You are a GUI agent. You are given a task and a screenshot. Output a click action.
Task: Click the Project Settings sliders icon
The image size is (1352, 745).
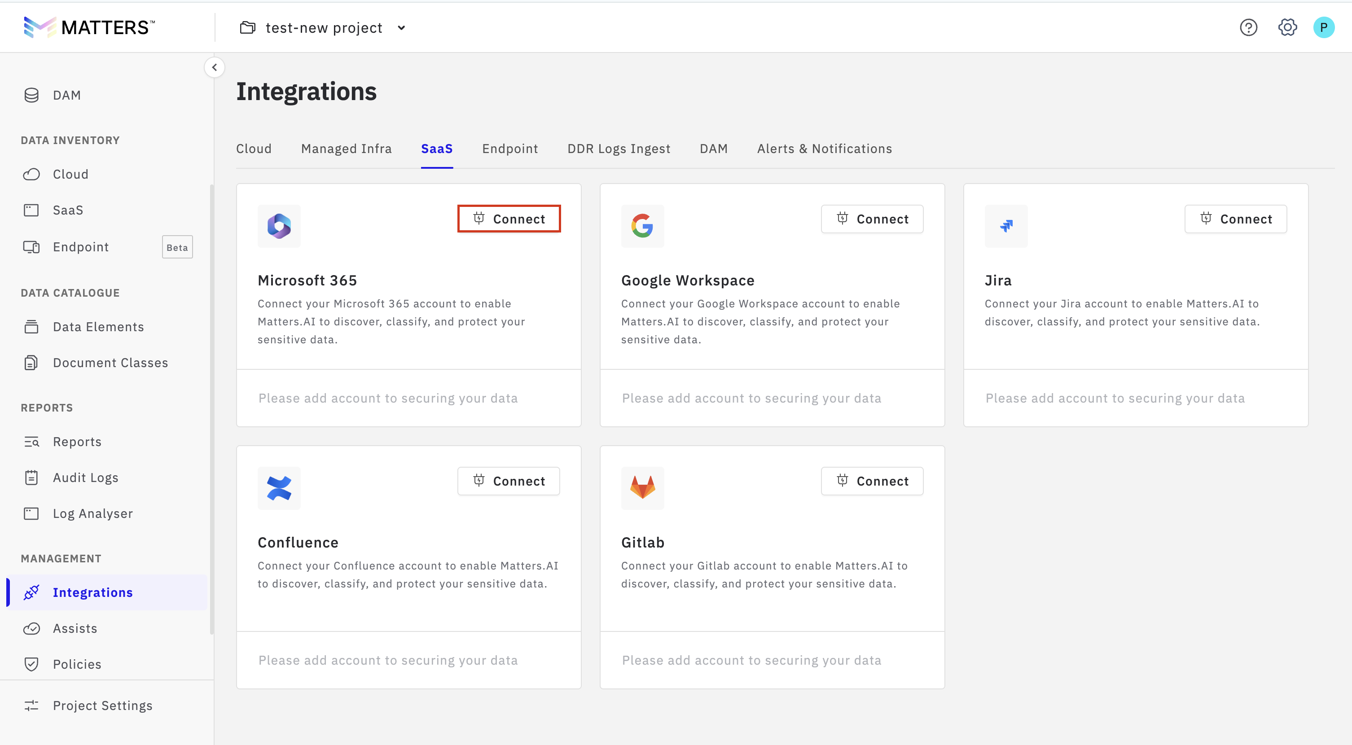pos(31,706)
